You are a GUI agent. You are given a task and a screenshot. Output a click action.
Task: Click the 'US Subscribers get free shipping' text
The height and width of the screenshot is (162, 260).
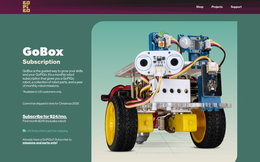48,131
